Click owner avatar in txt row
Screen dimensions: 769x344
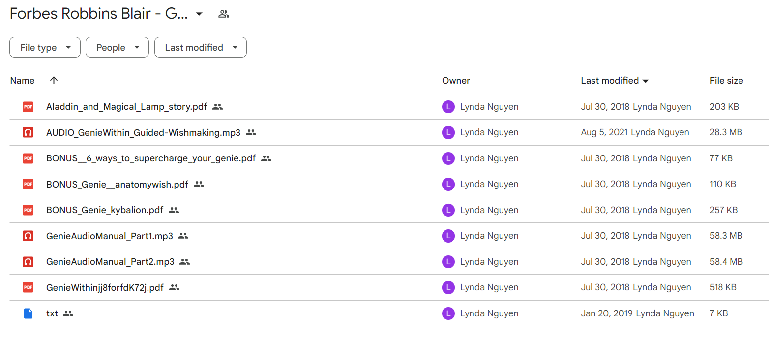[x=448, y=313]
